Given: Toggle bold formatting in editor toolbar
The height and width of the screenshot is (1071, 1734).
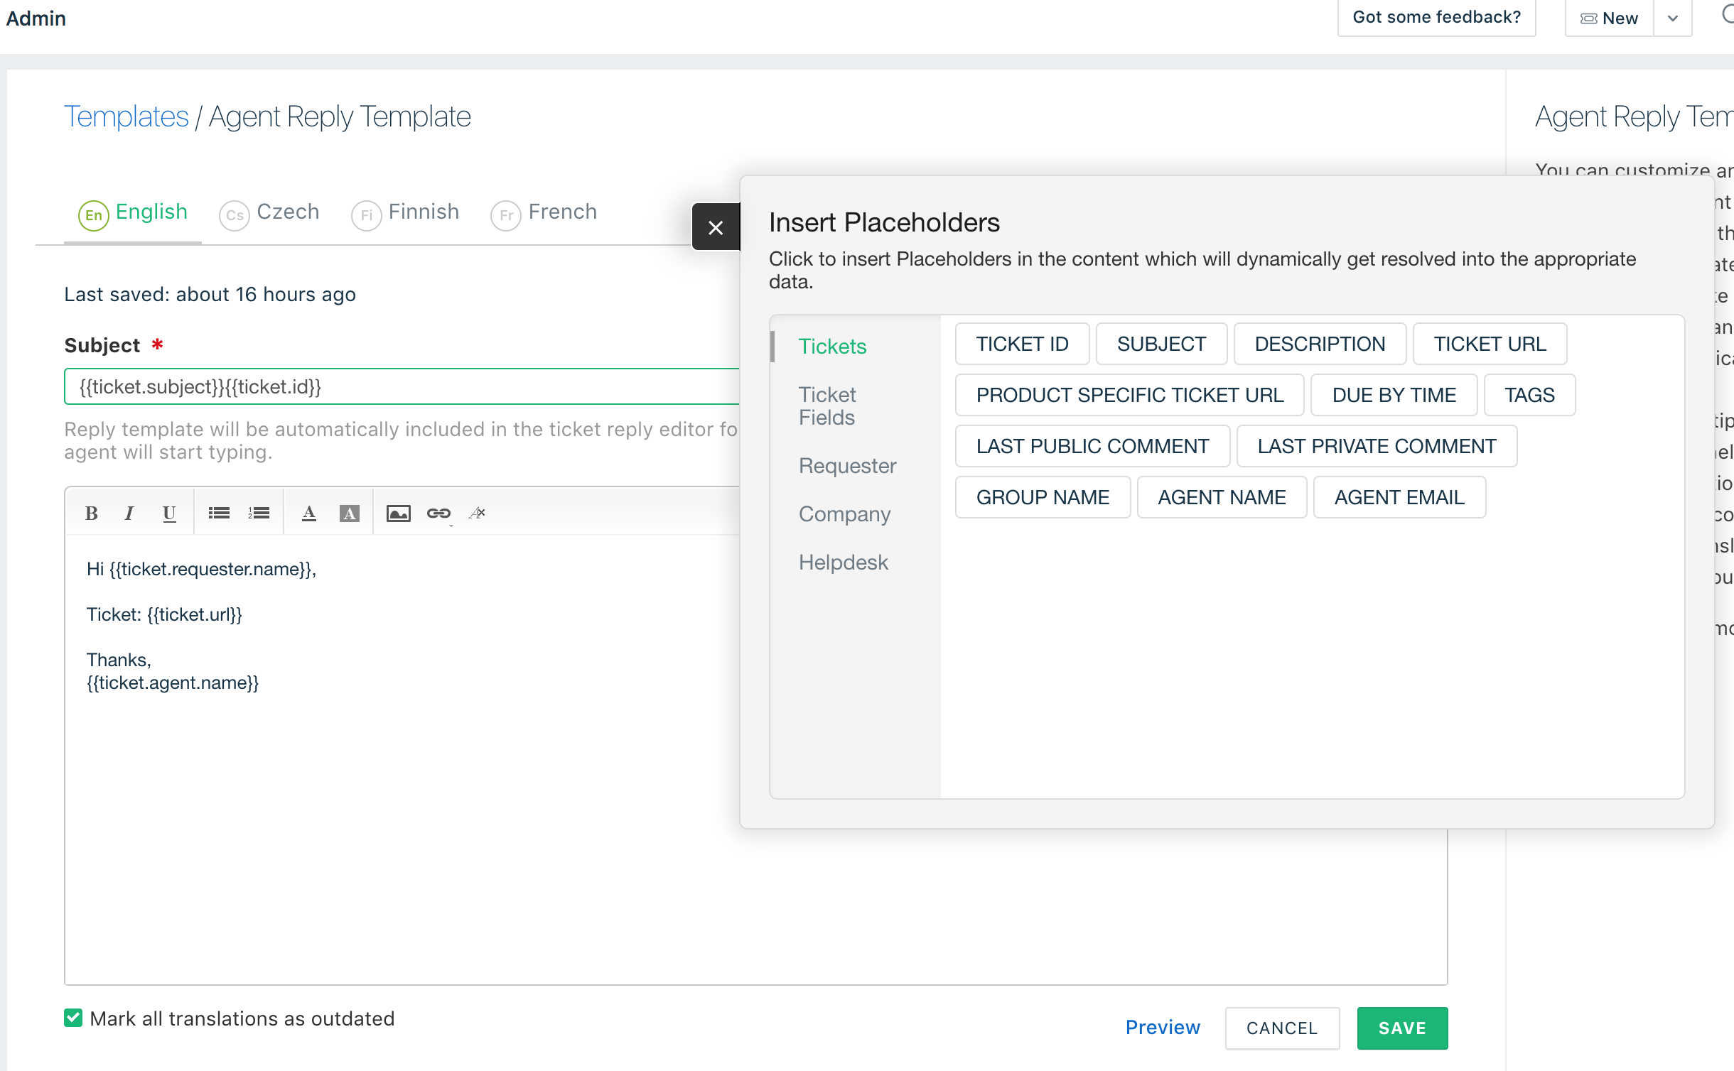Looking at the screenshot, I should [91, 513].
